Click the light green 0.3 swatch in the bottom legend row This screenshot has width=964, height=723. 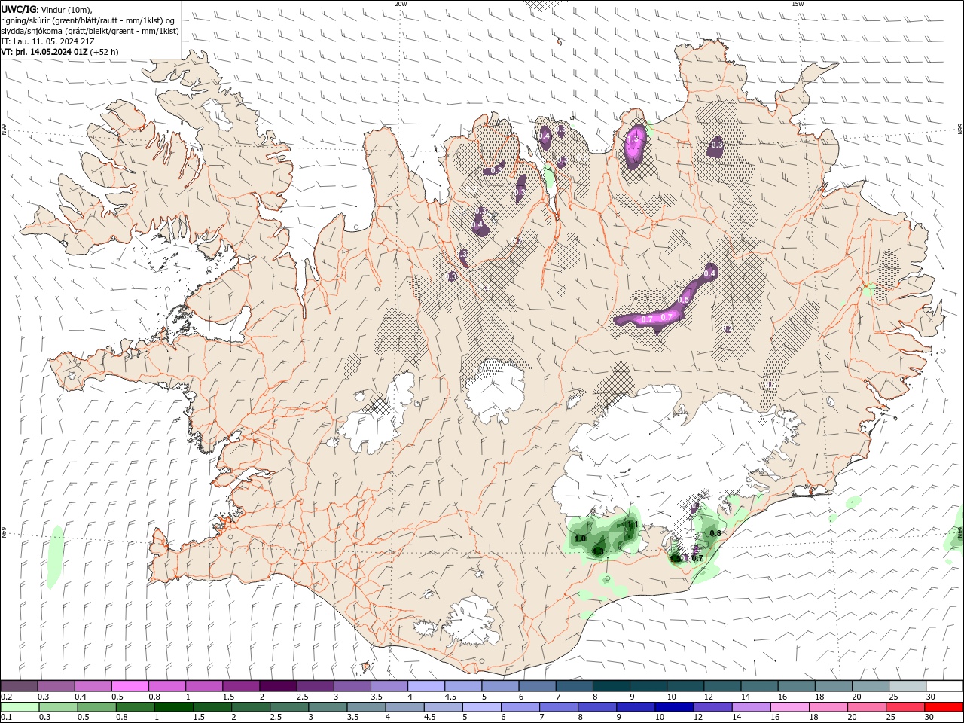pyautogui.click(x=57, y=707)
